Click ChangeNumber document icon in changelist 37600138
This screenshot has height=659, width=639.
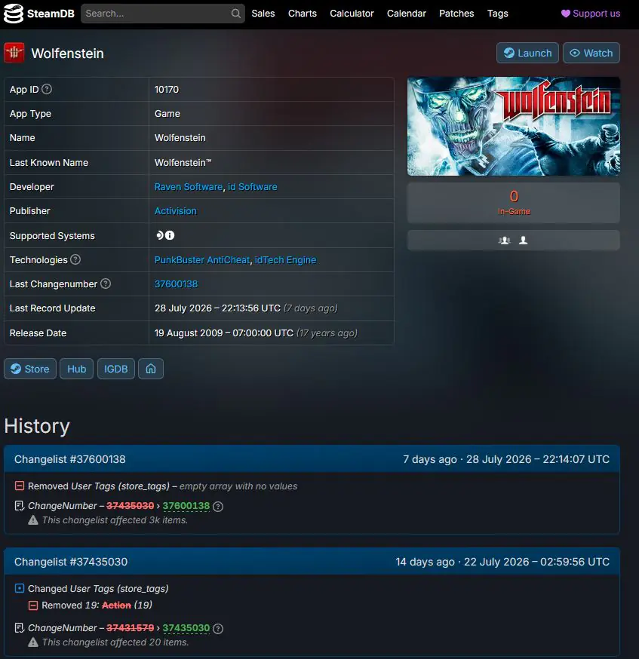point(20,506)
